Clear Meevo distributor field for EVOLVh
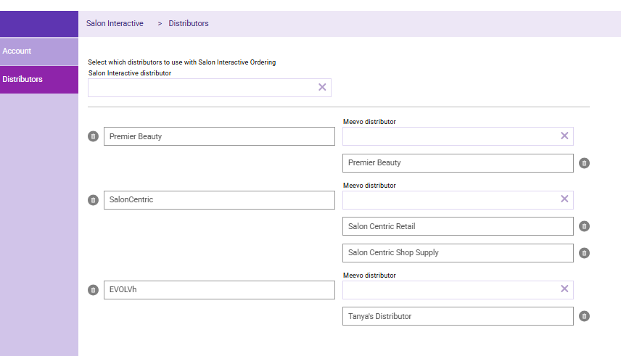Screen dimensions: 621x356 pos(564,289)
